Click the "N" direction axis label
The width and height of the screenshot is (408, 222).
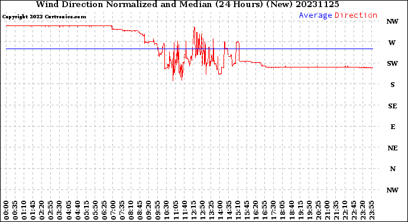pyautogui.click(x=393, y=169)
